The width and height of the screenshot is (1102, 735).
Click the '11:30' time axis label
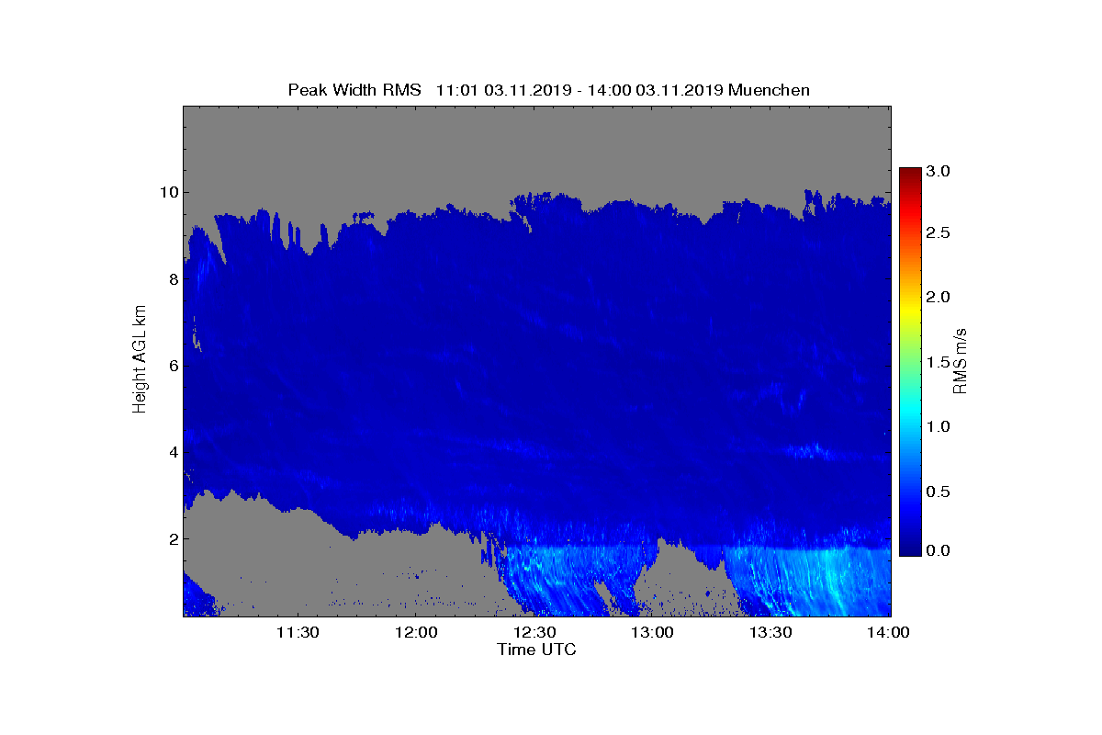298,632
